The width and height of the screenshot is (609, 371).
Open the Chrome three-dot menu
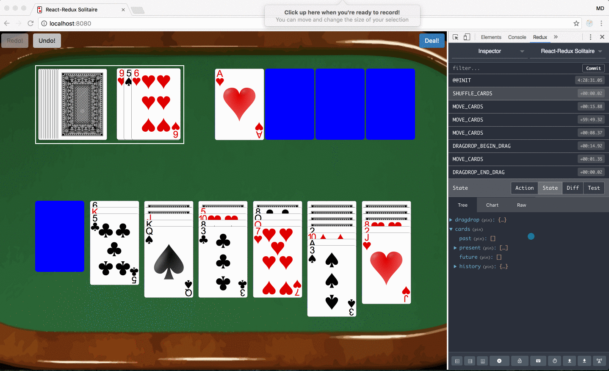pyautogui.click(x=601, y=23)
